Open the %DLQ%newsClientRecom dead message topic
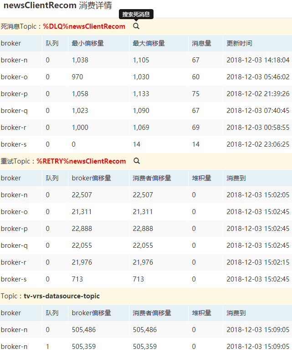 84,26
